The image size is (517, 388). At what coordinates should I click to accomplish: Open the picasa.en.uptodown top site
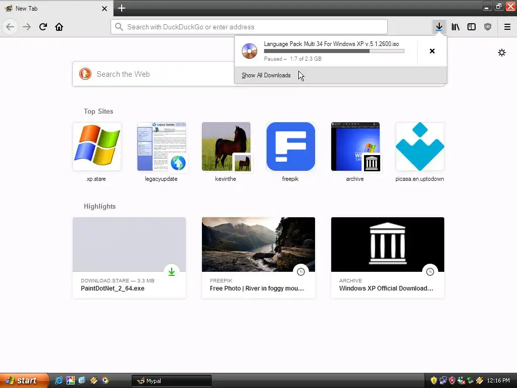(x=420, y=152)
